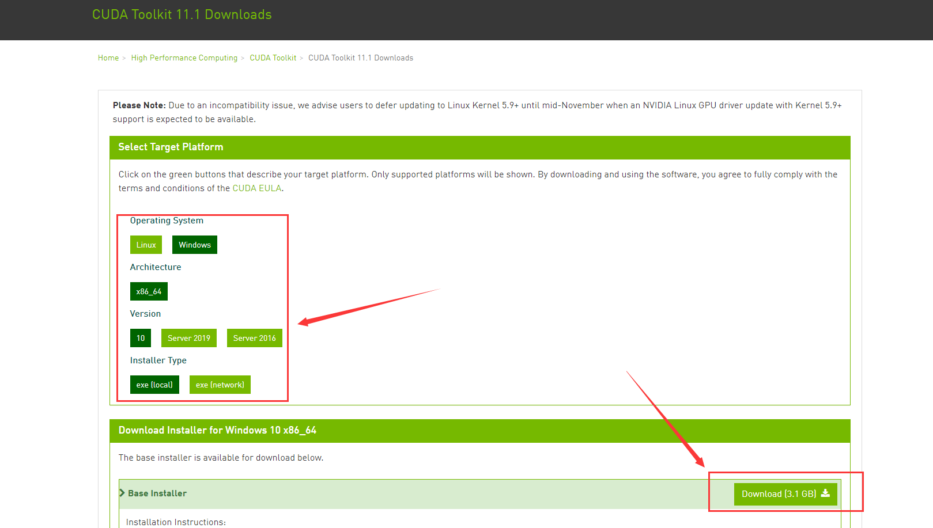Viewport: 933px width, 528px height.
Task: Go to CUDA Toolkit breadcrumb link
Action: [x=273, y=58]
